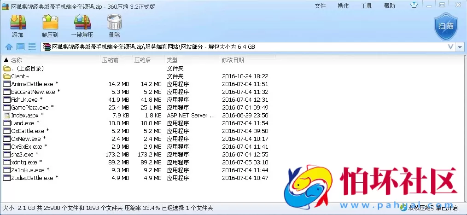Click the "7.9 KB" size of Index.aspx
Viewport: 467px width, 215px height.
click(x=120, y=115)
